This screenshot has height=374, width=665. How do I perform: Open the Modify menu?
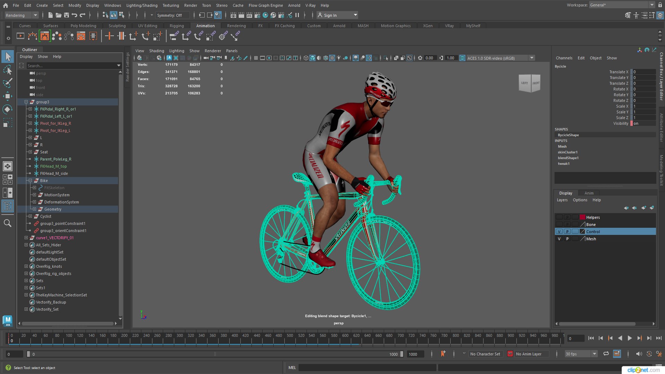tap(74, 5)
